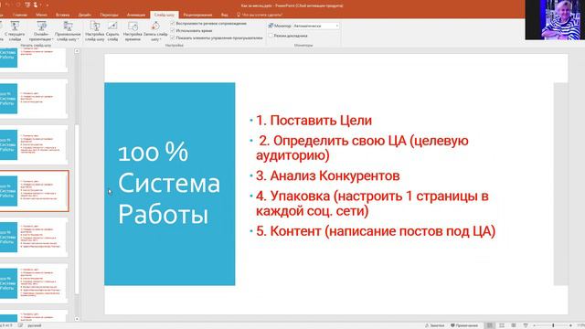585x329 pixels.
Task: Start slideshow with the «С текущего слайда» icon
Action: click(15, 27)
